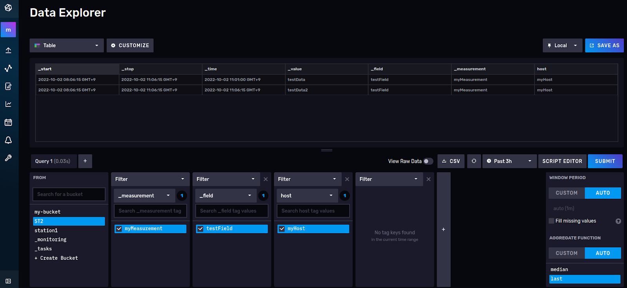
Task: Select the last aggregate function
Action: point(585,279)
